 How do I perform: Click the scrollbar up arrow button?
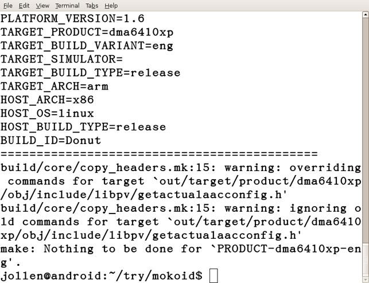[366, 14]
